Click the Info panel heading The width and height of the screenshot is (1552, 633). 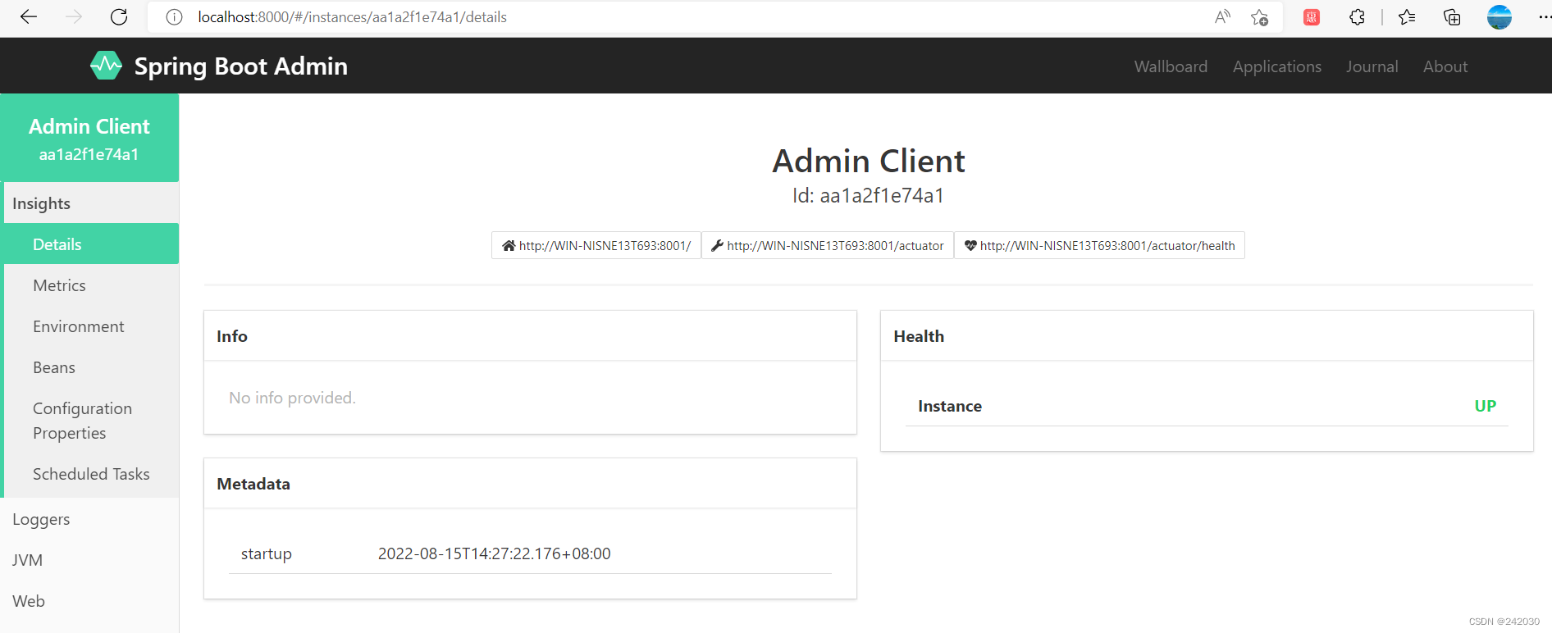coord(232,336)
